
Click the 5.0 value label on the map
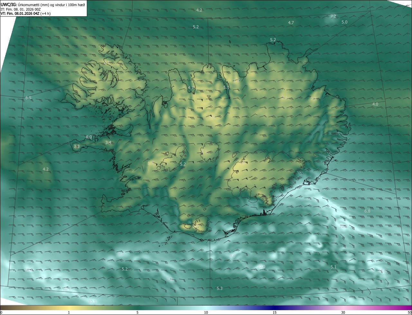tap(344, 22)
